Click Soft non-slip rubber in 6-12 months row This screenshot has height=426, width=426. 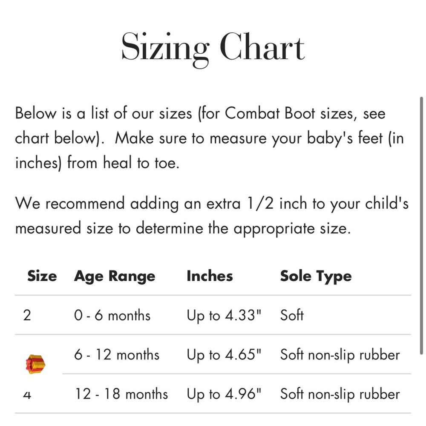tap(340, 355)
